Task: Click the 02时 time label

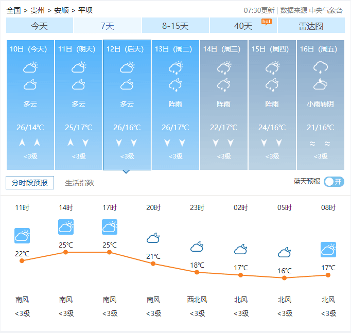Action: point(241,207)
